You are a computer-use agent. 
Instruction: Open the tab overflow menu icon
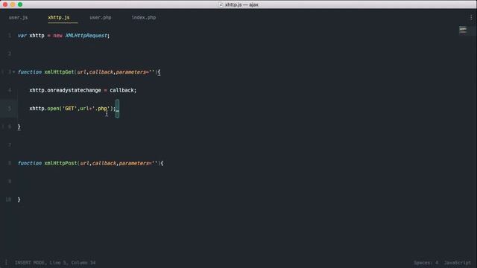click(471, 18)
